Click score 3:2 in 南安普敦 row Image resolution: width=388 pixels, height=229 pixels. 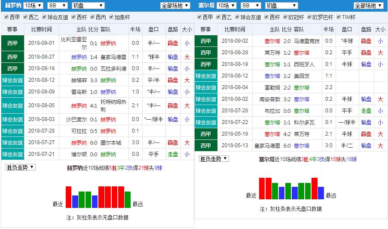287,99
